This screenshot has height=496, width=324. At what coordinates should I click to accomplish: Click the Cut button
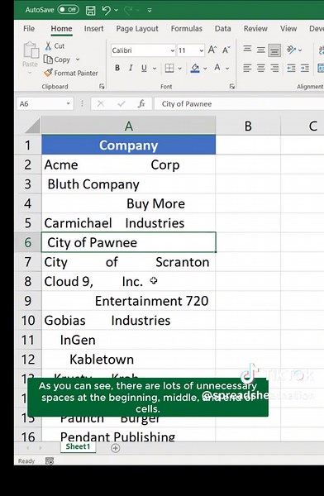[x=55, y=45]
